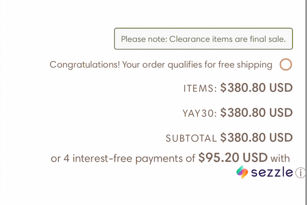Image resolution: width=307 pixels, height=205 pixels.
Task: Click the $95.20 USD installment amount
Action: coord(233,158)
